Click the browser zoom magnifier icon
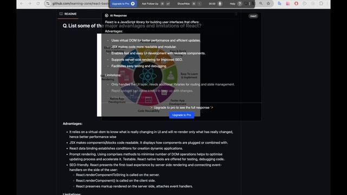Viewport: 347px width, 195px height. [261, 4]
